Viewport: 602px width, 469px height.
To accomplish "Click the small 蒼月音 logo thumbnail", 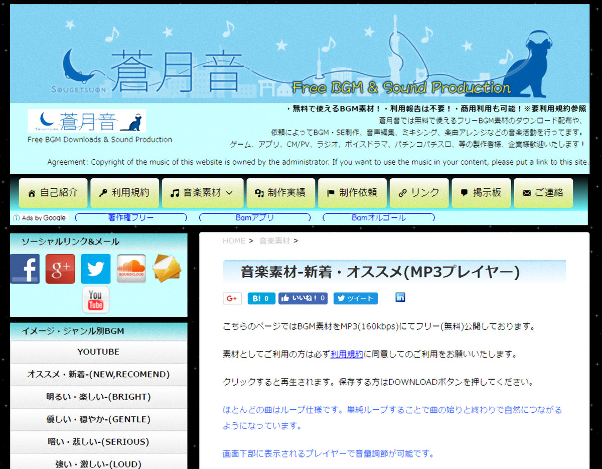I will click(87, 121).
